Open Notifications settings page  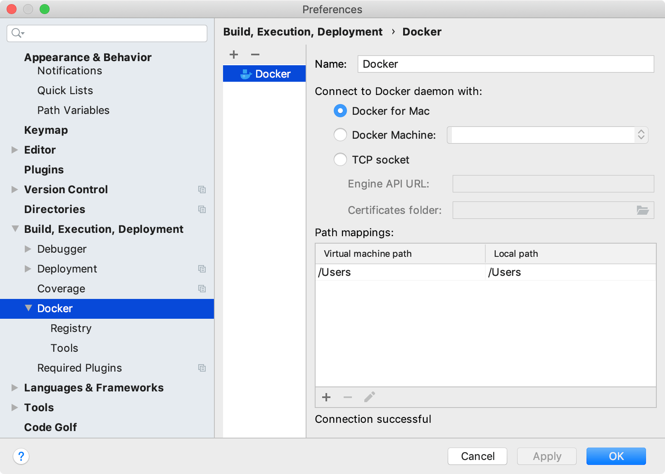click(69, 71)
